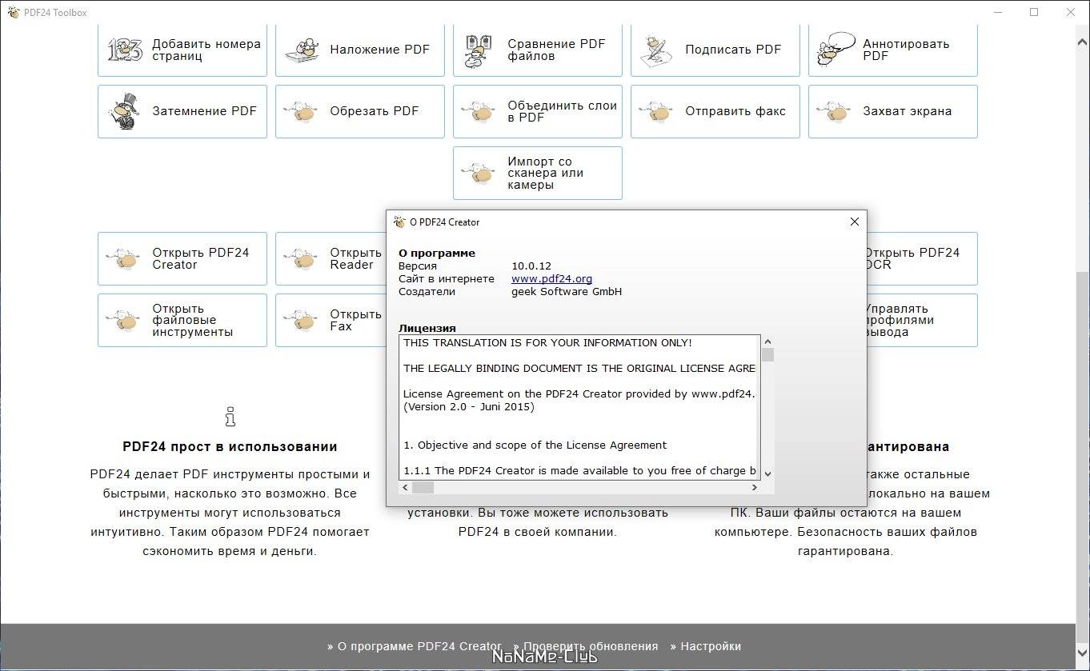Click 'geek Software GmbH' text

click(x=567, y=292)
